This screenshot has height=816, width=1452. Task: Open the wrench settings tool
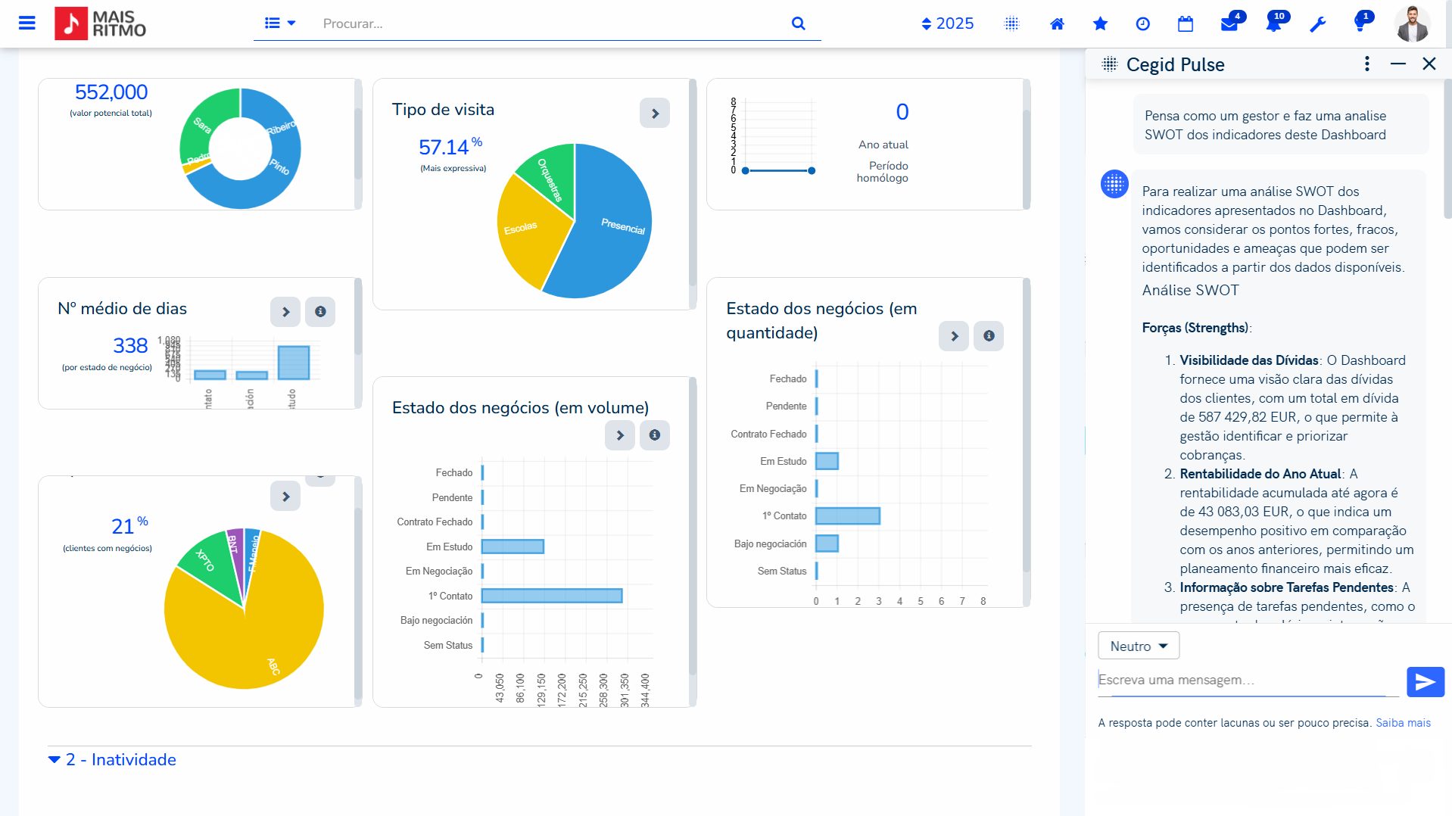[1317, 24]
